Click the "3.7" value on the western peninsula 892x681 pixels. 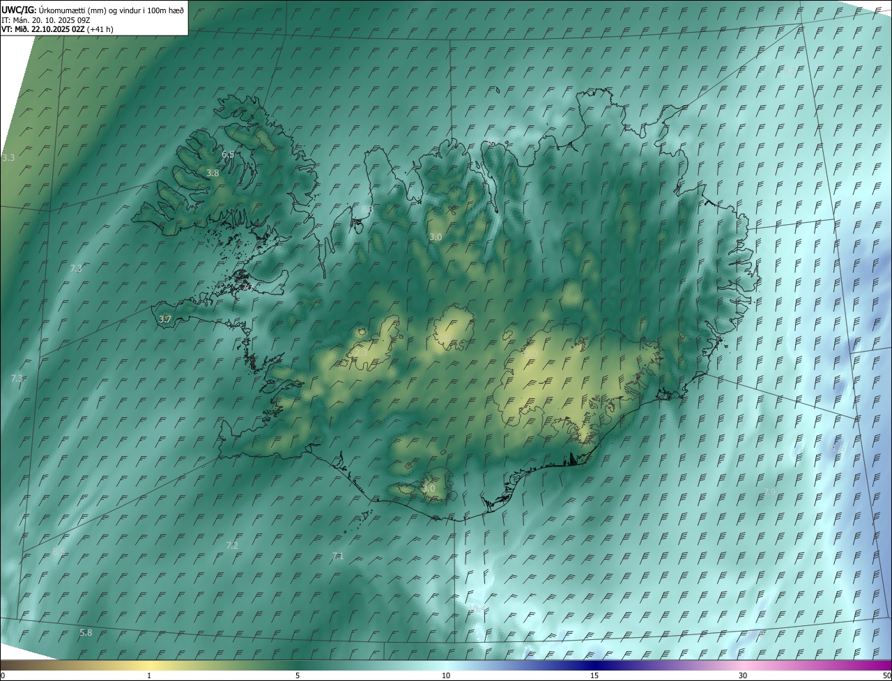[x=165, y=319]
